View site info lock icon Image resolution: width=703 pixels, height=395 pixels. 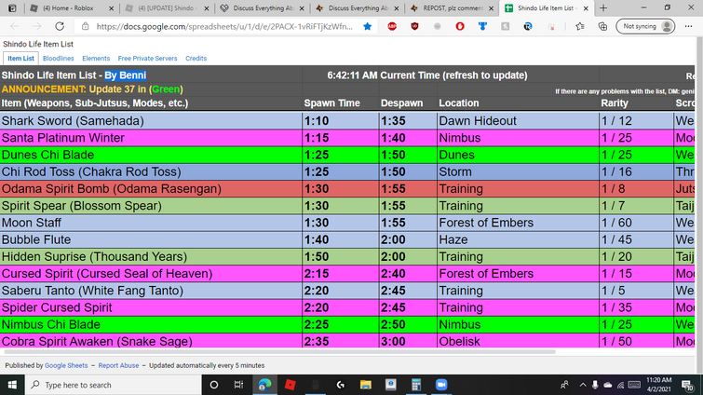(x=85, y=26)
